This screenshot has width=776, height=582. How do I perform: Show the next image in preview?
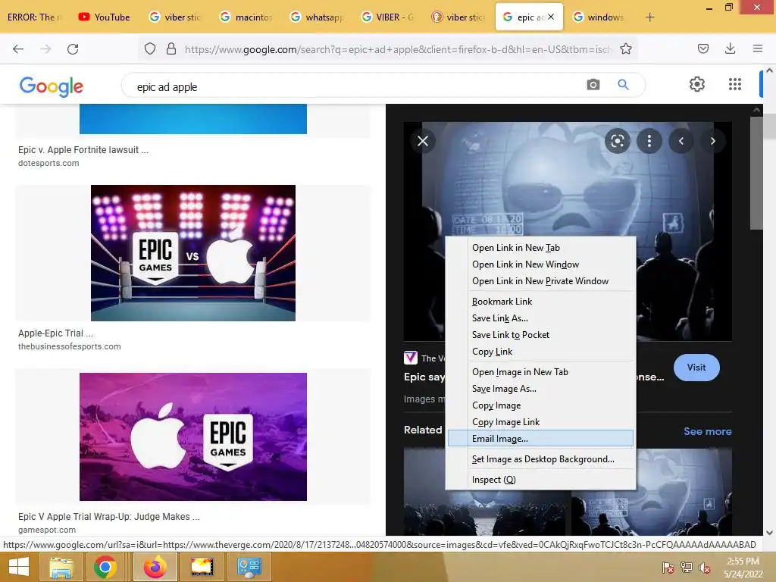712,141
